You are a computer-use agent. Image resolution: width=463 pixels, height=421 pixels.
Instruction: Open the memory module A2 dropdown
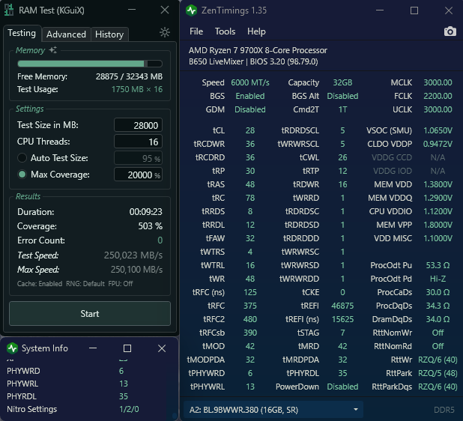coord(273,410)
